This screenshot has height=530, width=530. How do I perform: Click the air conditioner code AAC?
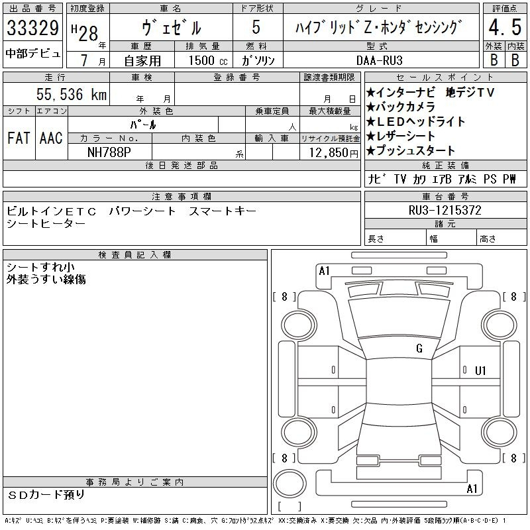point(51,138)
